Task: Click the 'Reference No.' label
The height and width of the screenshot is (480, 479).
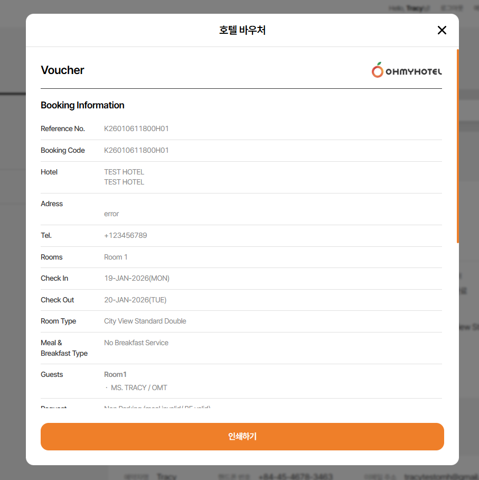Action: pyautogui.click(x=63, y=128)
